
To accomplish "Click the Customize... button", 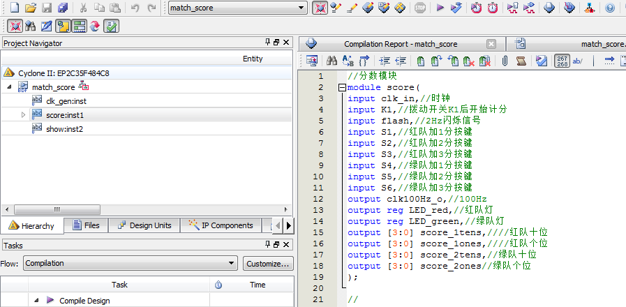I will 267,264.
